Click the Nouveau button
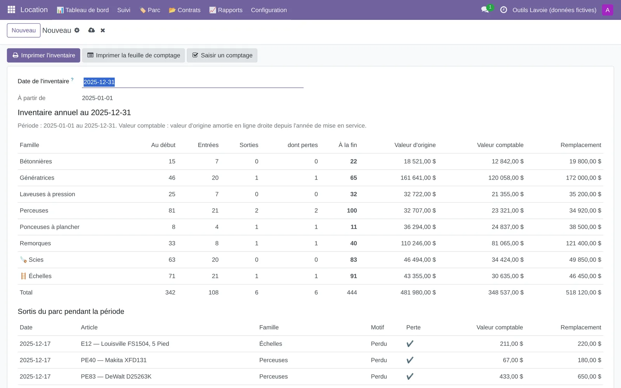This screenshot has height=388, width=621. click(x=24, y=30)
